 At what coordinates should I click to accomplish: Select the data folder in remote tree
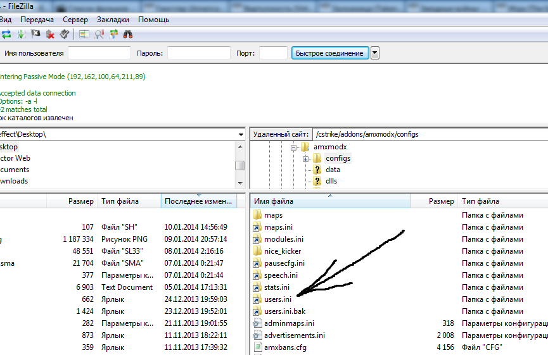pyautogui.click(x=333, y=170)
